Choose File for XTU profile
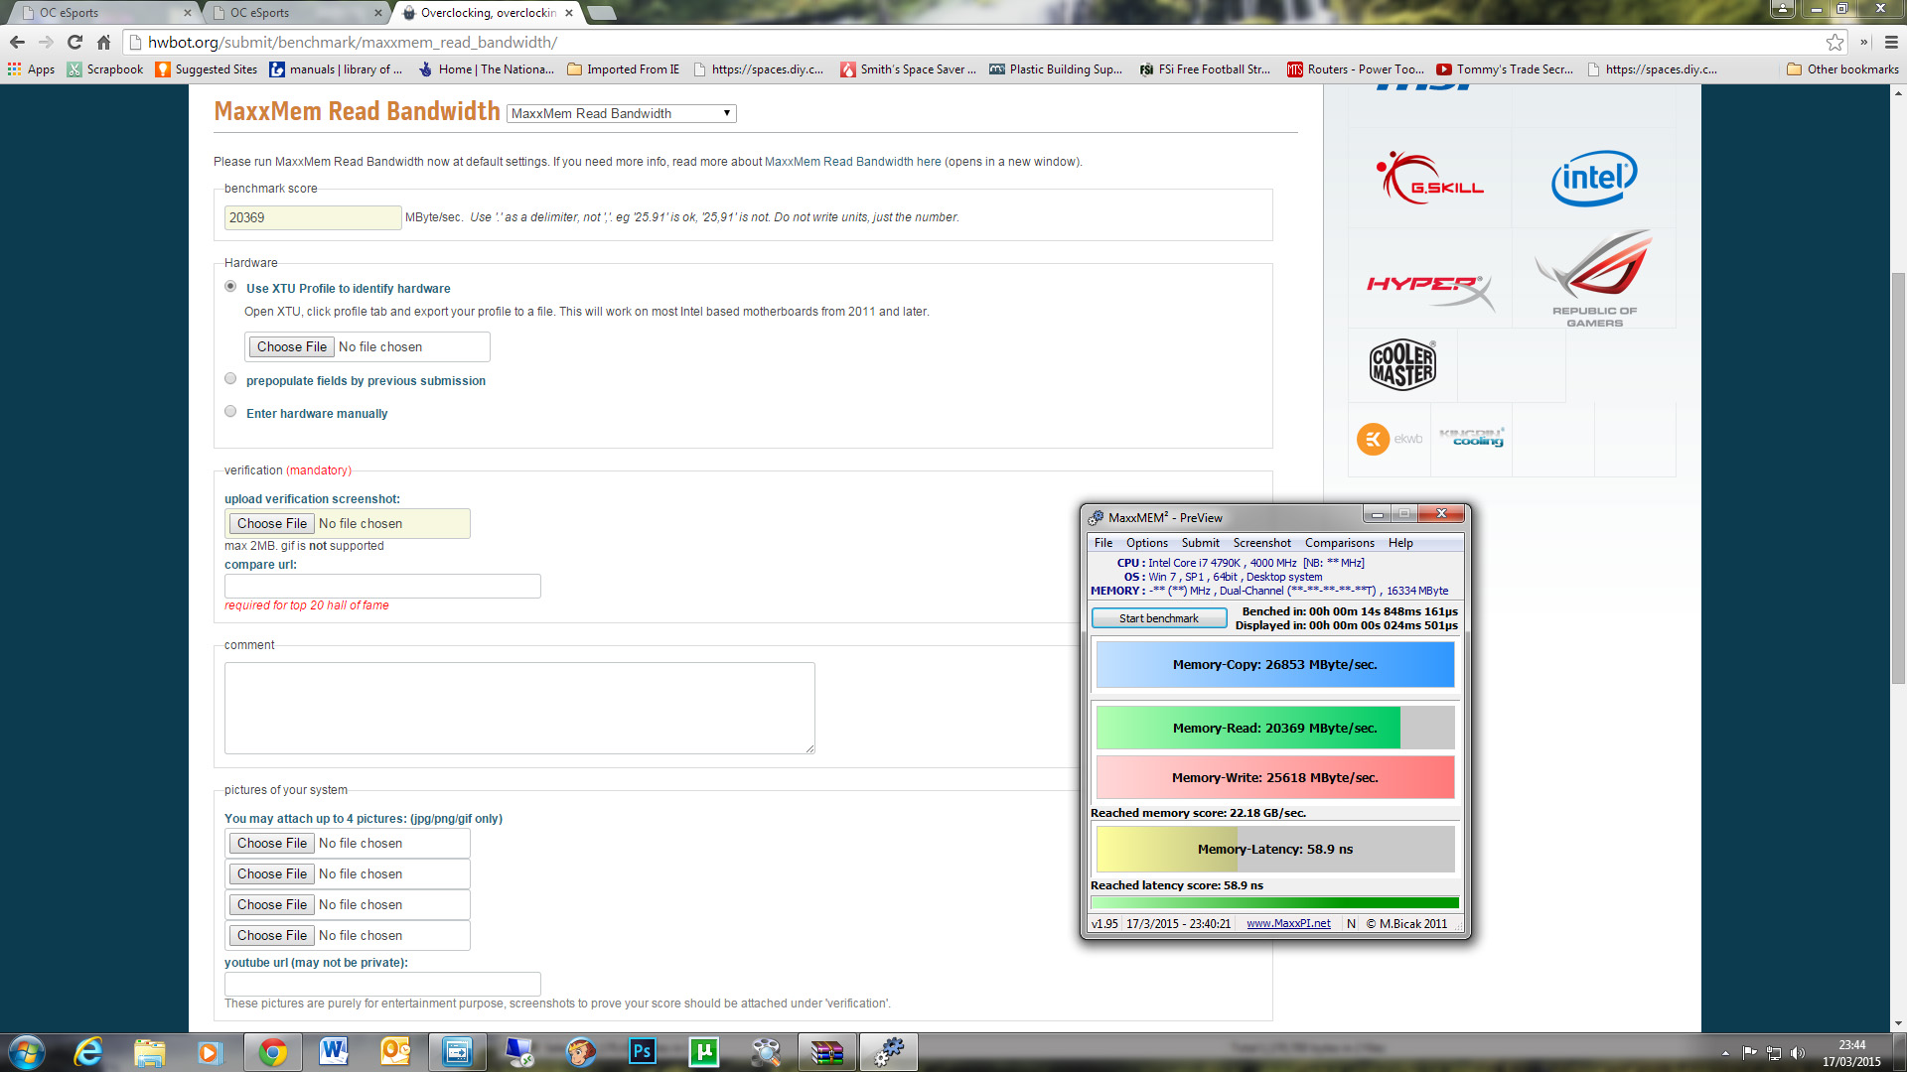Image resolution: width=1907 pixels, height=1072 pixels. 291,346
